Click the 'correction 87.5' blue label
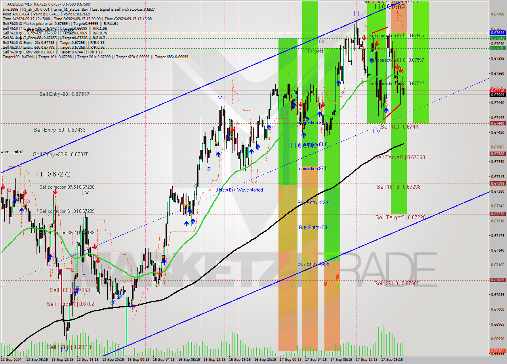The height and width of the screenshot is (364, 507). (313, 169)
